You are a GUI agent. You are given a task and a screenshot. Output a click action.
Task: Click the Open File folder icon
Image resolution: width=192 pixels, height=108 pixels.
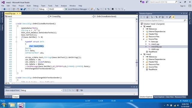pyautogui.click(x=18, y=9)
